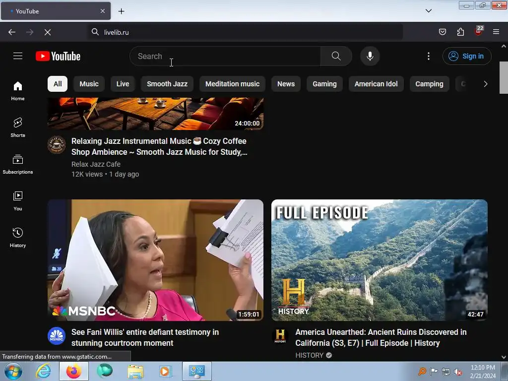The image size is (508, 381).
Task: Open the You section in sidebar
Action: (x=18, y=201)
